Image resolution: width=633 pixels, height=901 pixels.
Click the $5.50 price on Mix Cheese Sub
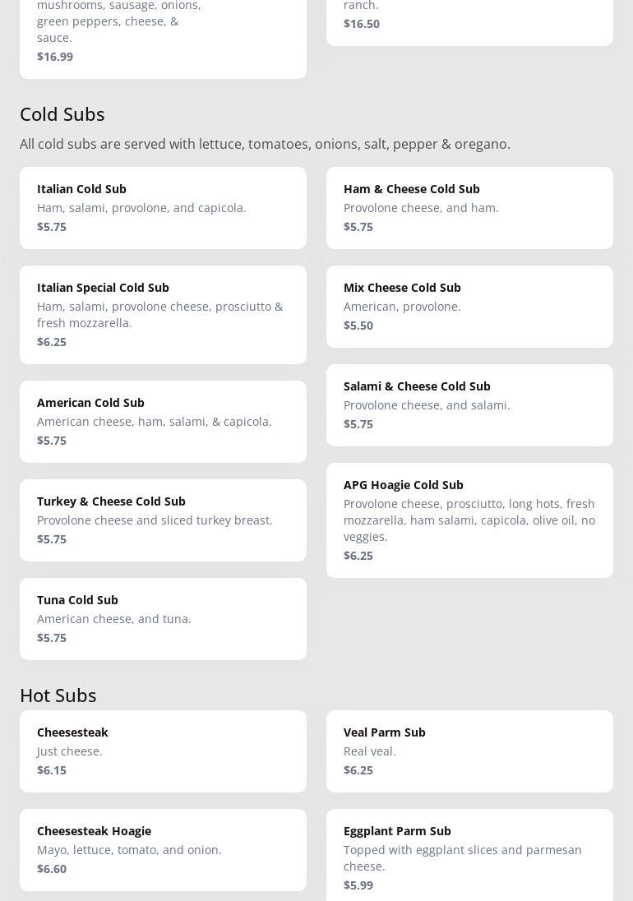click(x=358, y=326)
